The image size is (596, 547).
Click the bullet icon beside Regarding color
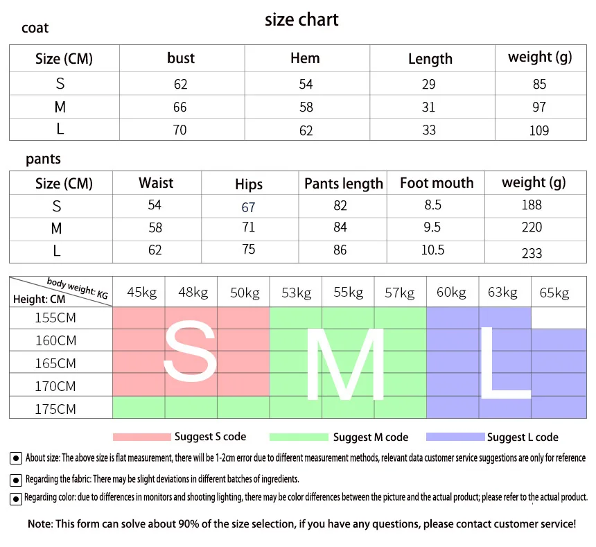click(15, 498)
